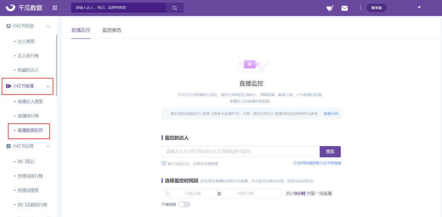Screen dimensions: 442x217
Task: Switch to the 监控报告 tab
Action: 112,30
